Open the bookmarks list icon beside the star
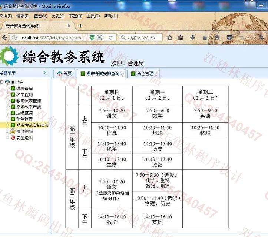The width and height of the screenshot is (268, 237). pos(181,38)
